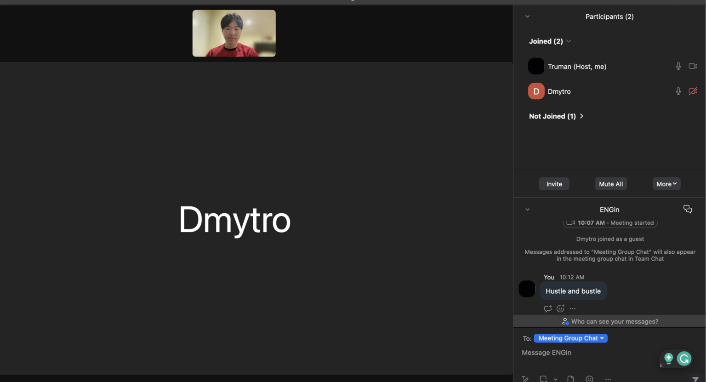
Task: Open Dmytro's avatar with letter D
Action: point(536,91)
